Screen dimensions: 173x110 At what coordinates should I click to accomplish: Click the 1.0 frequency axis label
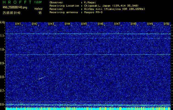click(x=2, y=50)
